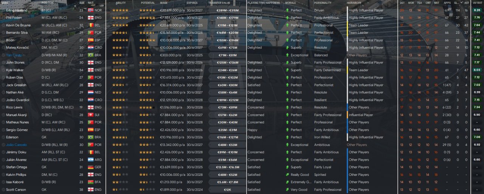
Task: Click the morale arrow in Issa Kaboré's row
Action: [x=287, y=182]
